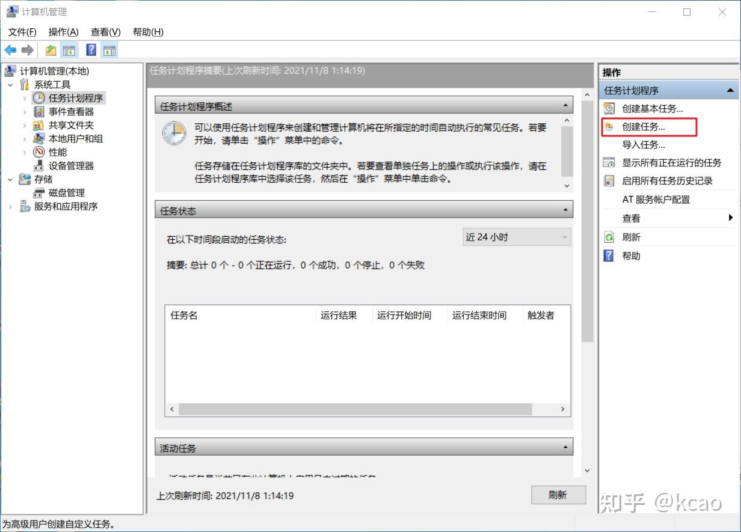Collapse the 系统工具 tree node

point(10,85)
